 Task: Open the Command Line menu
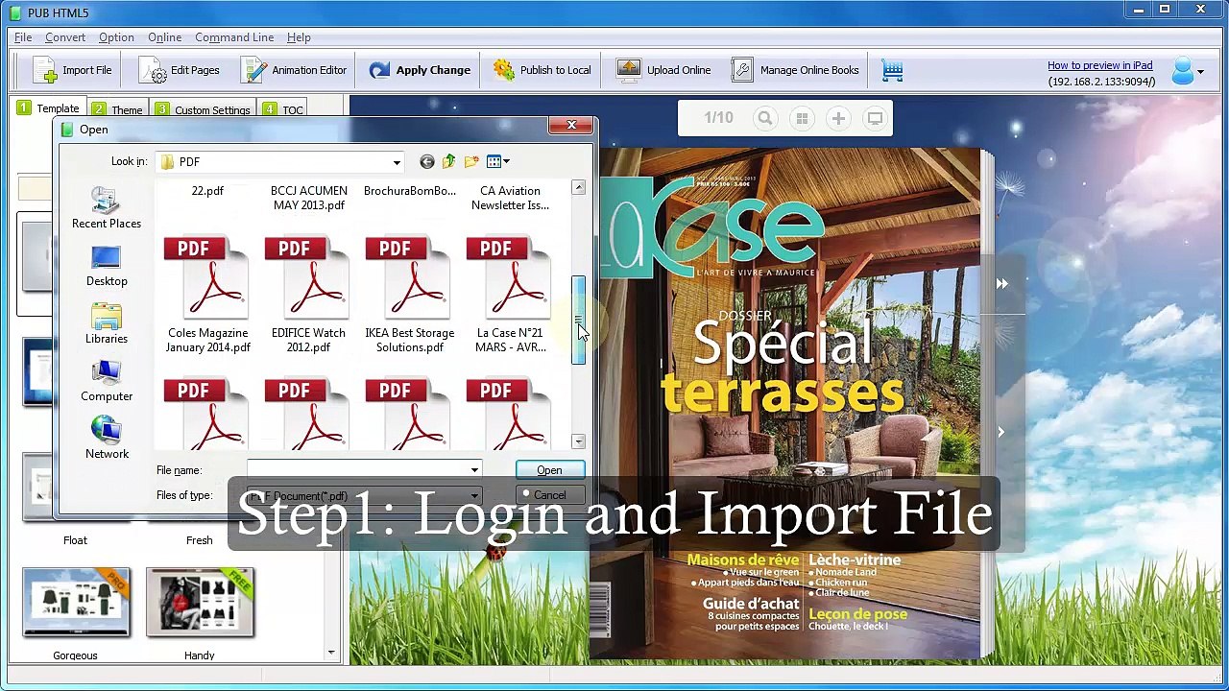(x=234, y=37)
